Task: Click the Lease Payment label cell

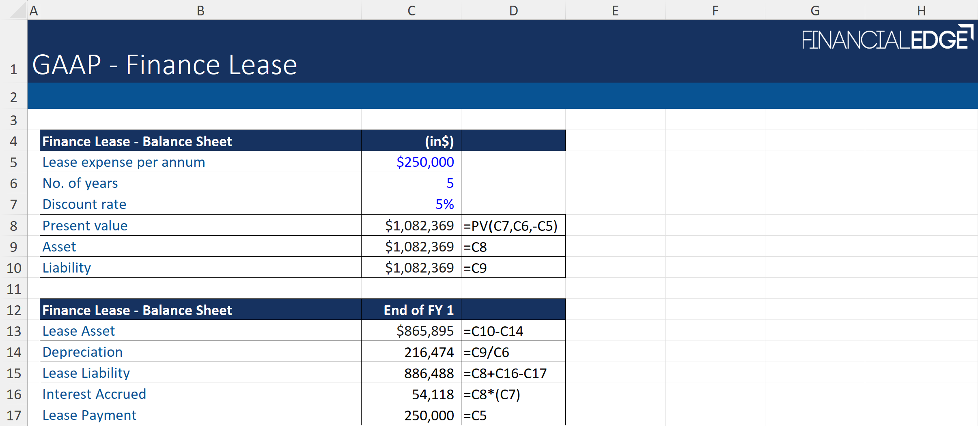Action: tap(200, 415)
